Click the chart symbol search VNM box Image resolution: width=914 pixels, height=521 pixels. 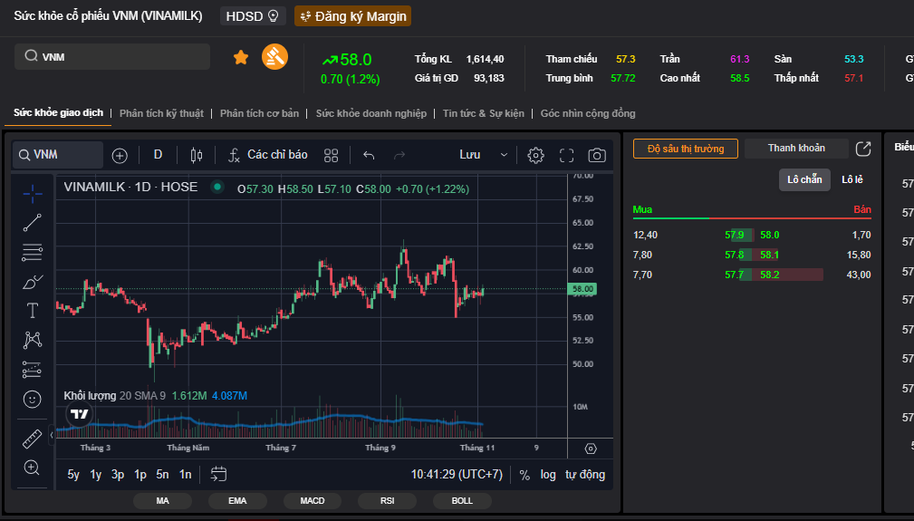pos(58,155)
